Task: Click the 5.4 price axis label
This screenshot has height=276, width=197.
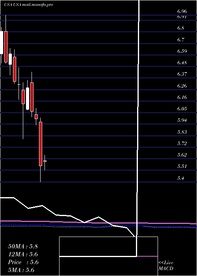Action: 180,178
